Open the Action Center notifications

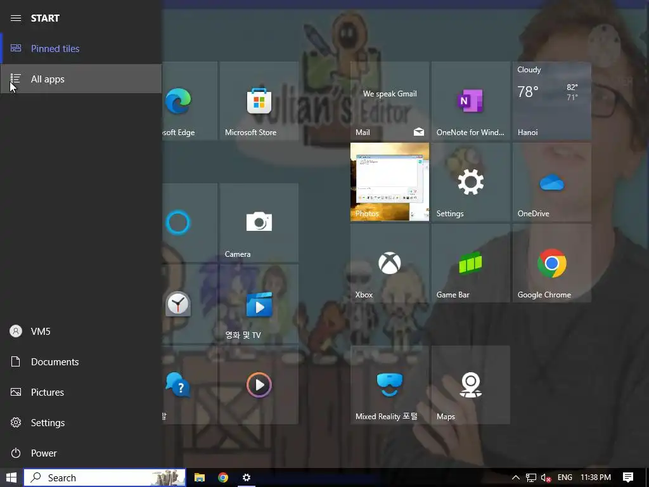pos(628,477)
